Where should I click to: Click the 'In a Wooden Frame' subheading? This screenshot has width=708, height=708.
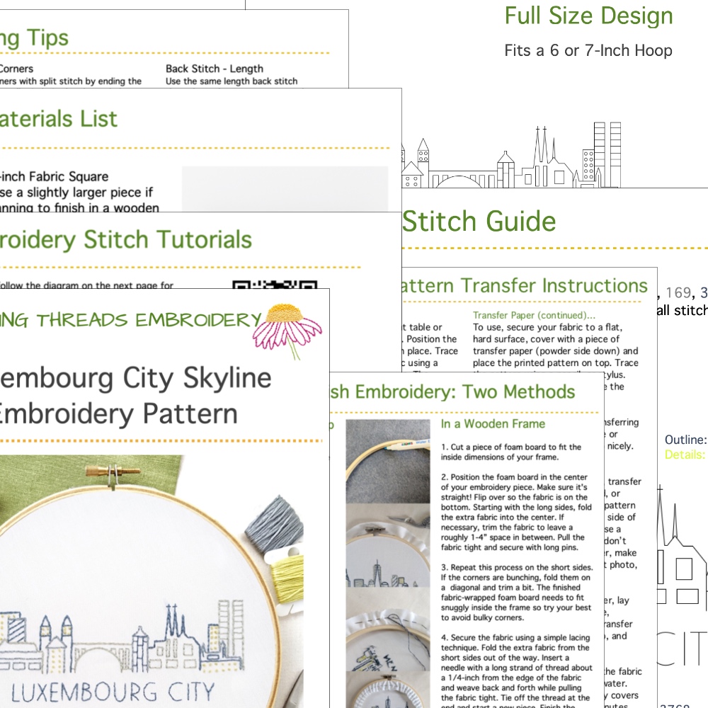pyautogui.click(x=493, y=423)
